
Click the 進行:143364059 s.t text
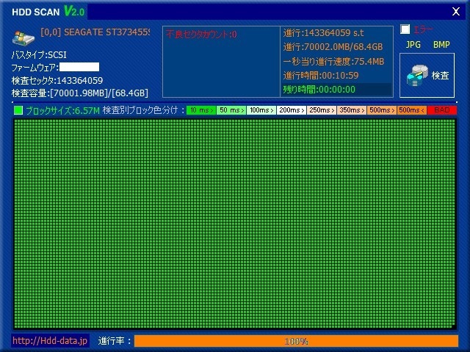(x=323, y=32)
